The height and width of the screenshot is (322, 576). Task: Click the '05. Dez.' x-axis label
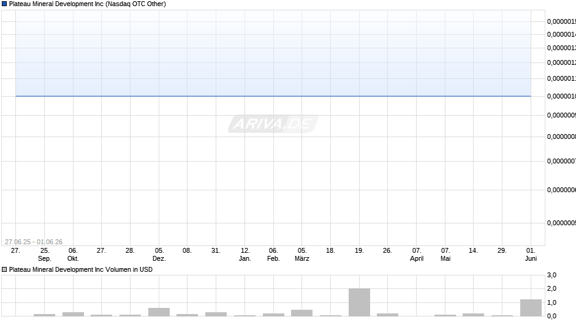(x=159, y=255)
